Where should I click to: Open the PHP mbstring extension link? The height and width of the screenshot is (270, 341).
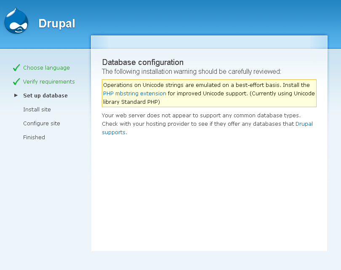(x=135, y=94)
